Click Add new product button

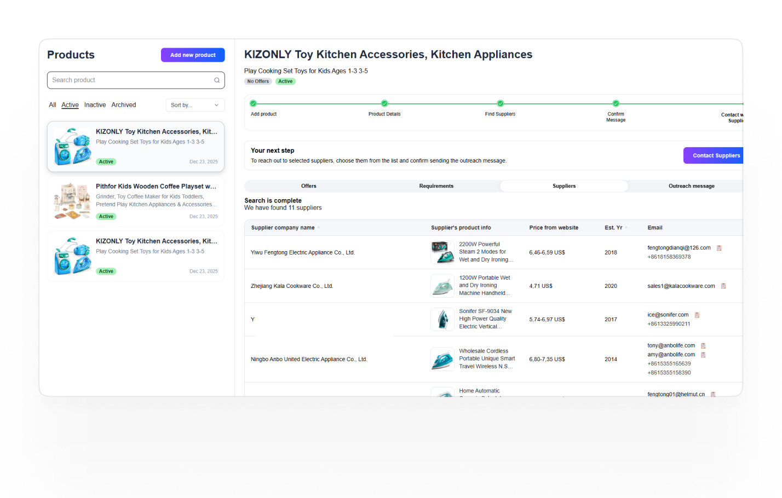pos(193,55)
